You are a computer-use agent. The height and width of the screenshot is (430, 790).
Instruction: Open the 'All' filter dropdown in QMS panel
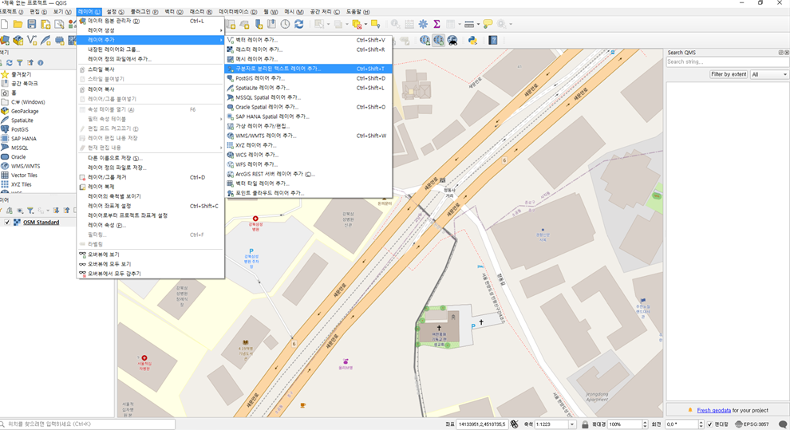[768, 74]
